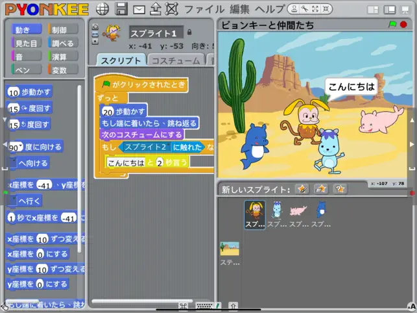The image size is (417, 313).
Task: Select the 調べる block category
Action: tap(63, 43)
